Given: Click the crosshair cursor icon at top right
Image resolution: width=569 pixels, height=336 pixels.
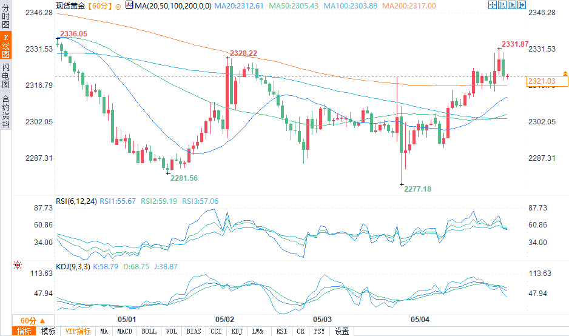Looking at the screenshot, I should point(493,5).
